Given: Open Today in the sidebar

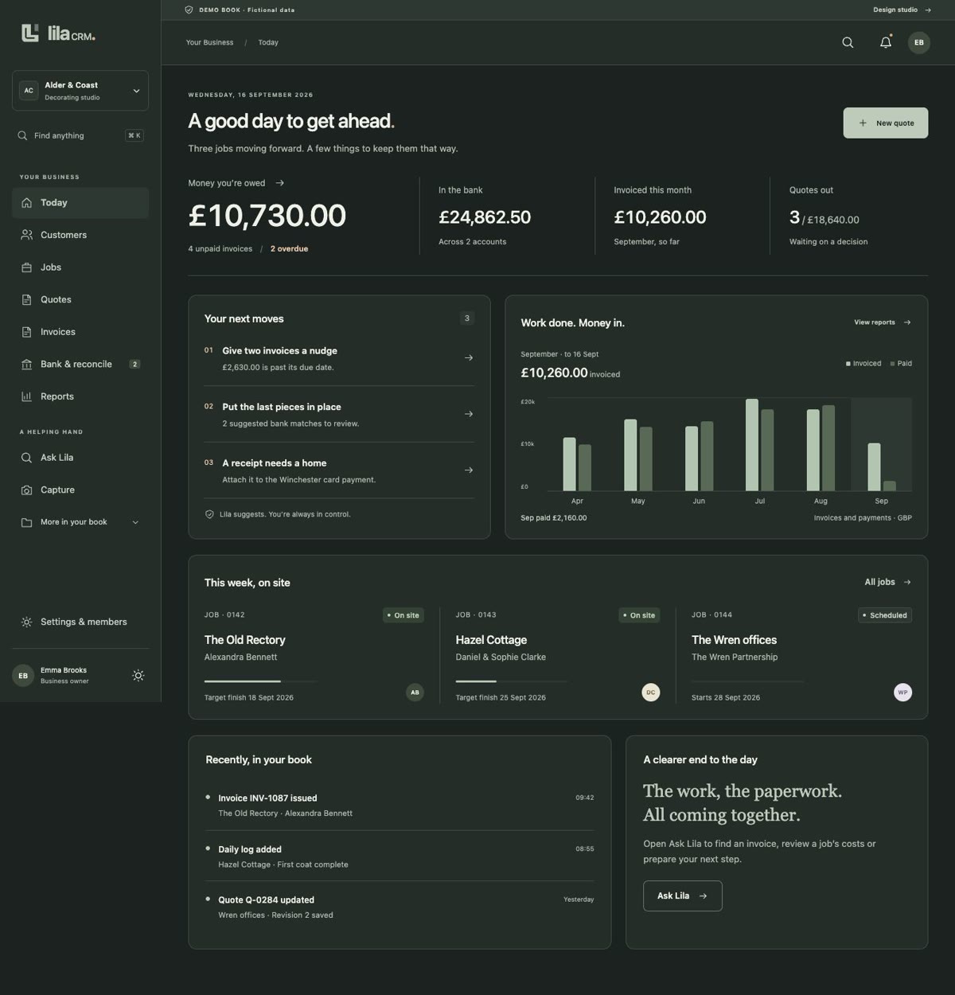Looking at the screenshot, I should click(x=80, y=203).
